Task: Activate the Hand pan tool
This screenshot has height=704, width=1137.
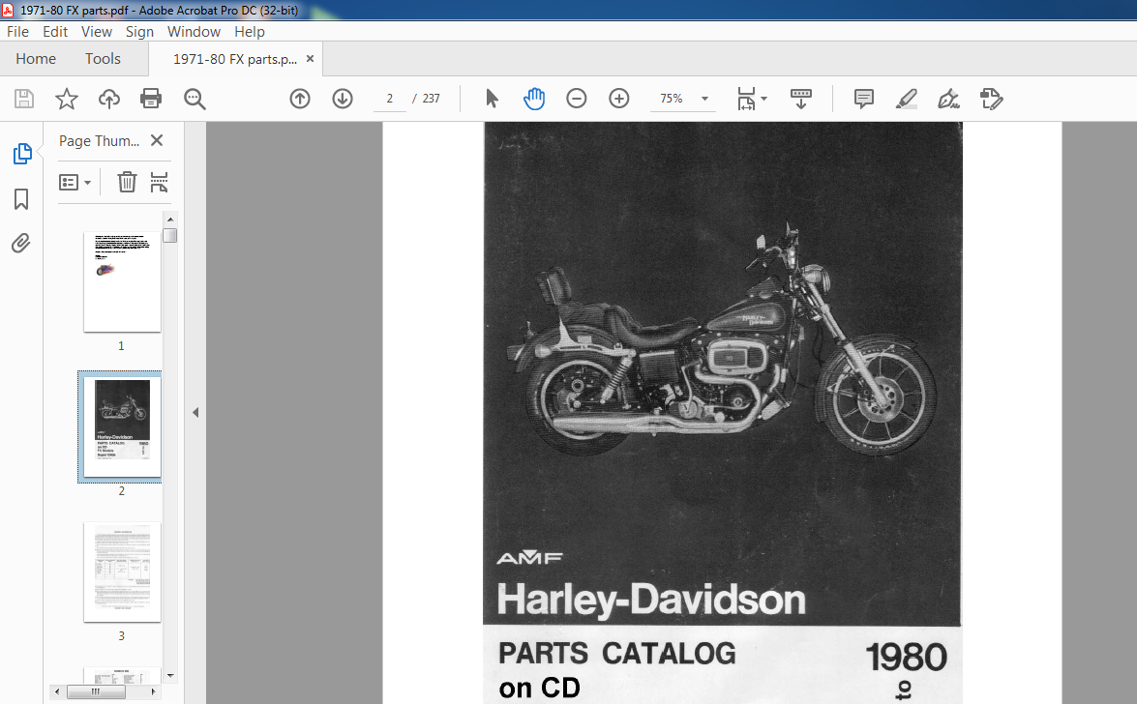Action: [534, 99]
